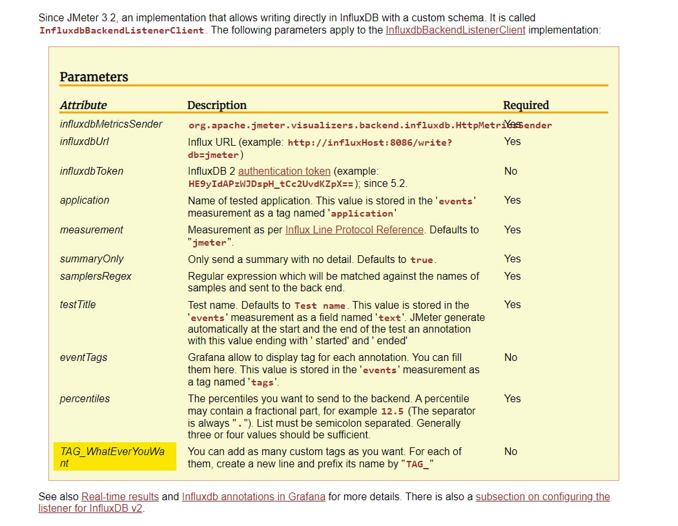Click the 'Test name' default code
Viewport: 678px width, 526px height.
(x=320, y=306)
